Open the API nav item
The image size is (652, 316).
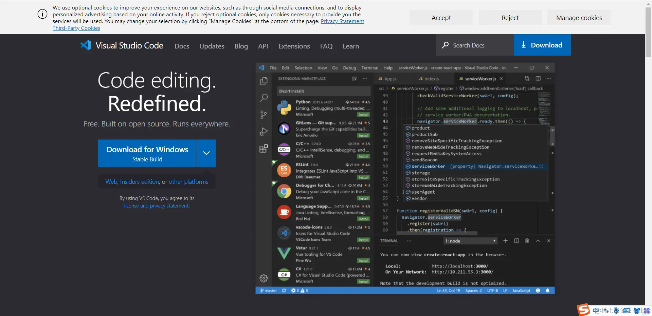(x=263, y=46)
